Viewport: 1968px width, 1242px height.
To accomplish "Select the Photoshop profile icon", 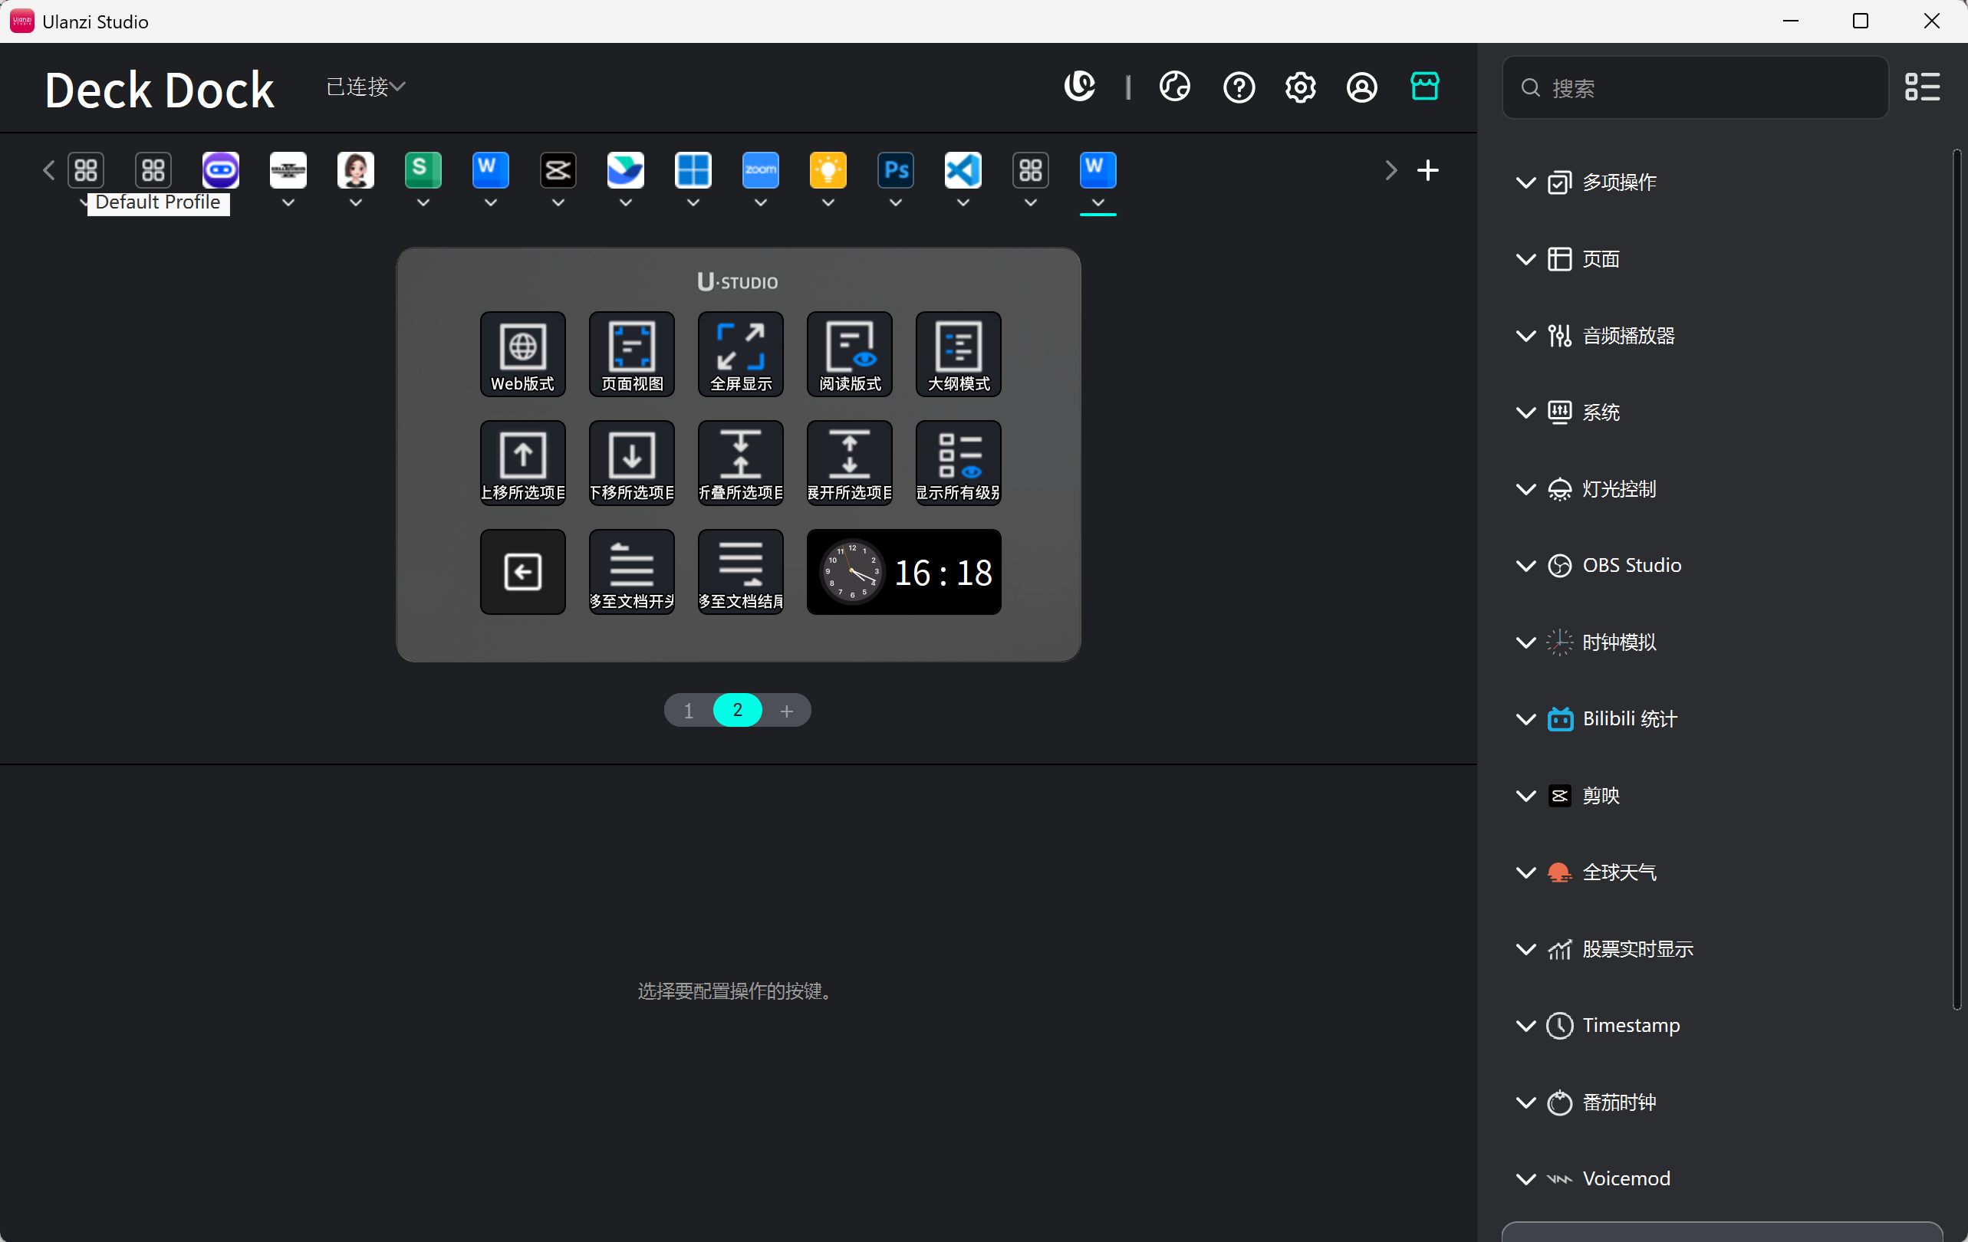I will tap(896, 170).
